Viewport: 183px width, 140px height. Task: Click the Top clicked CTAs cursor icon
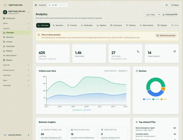coord(137,122)
